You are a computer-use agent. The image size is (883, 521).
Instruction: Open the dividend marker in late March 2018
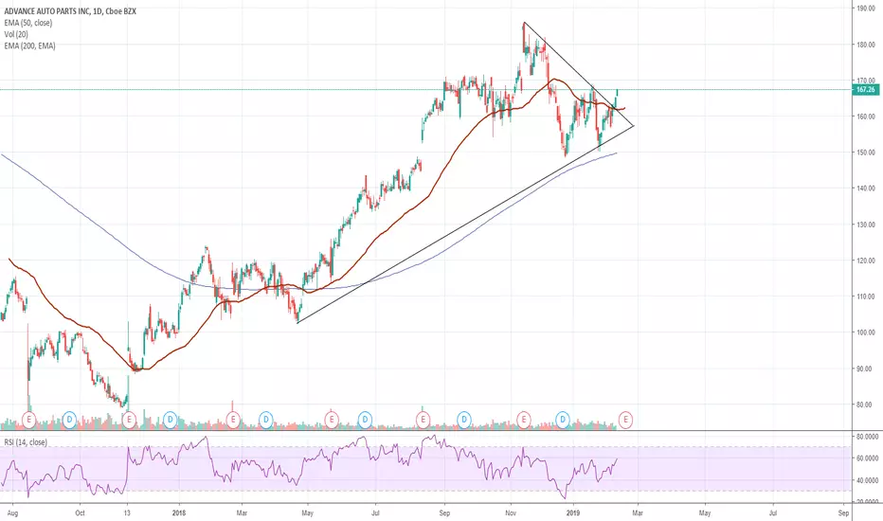pyautogui.click(x=266, y=420)
